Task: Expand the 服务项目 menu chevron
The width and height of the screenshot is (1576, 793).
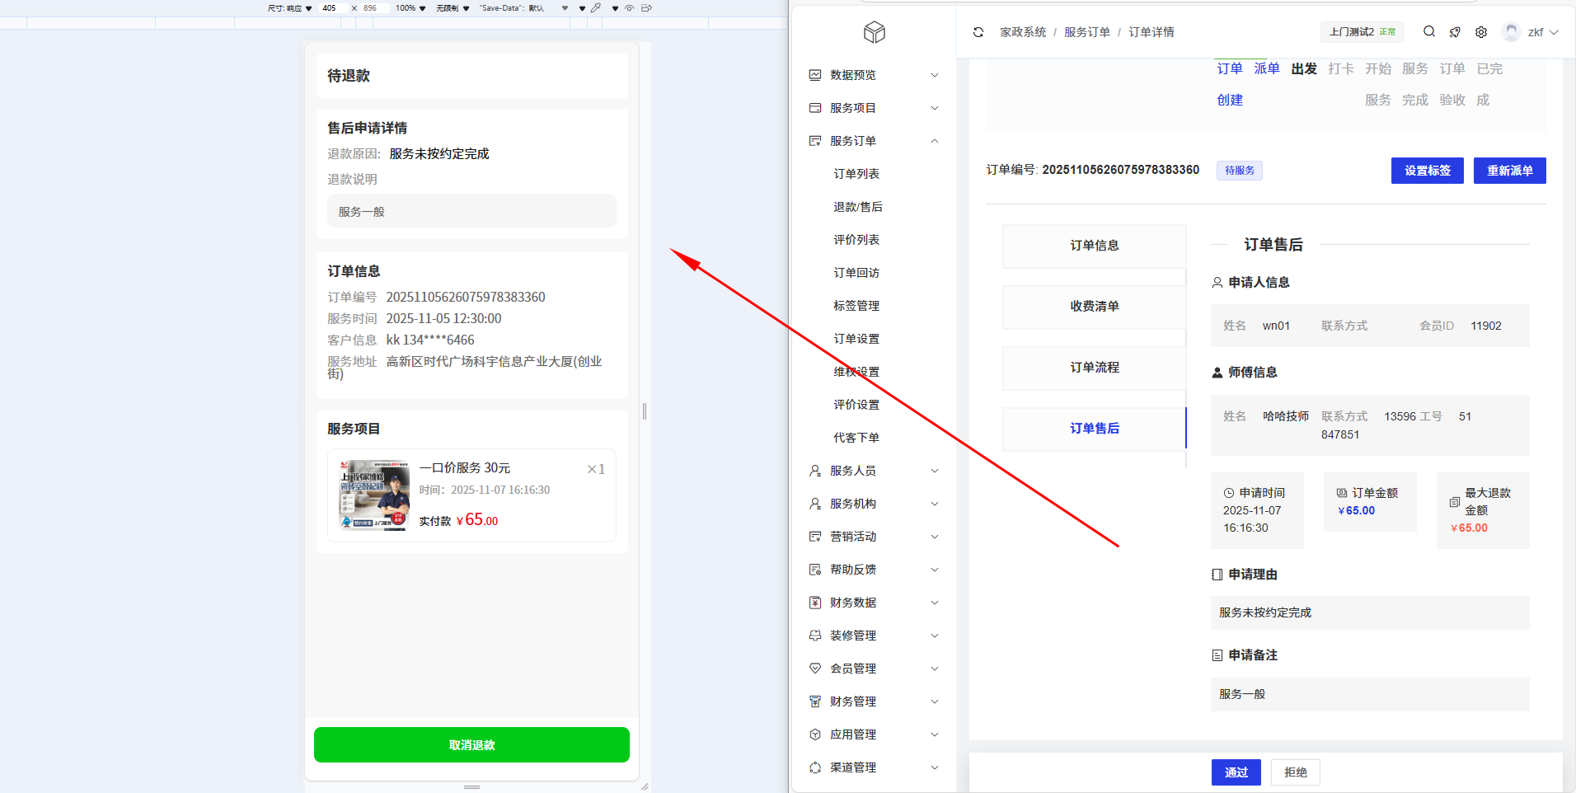Action: tap(935, 108)
